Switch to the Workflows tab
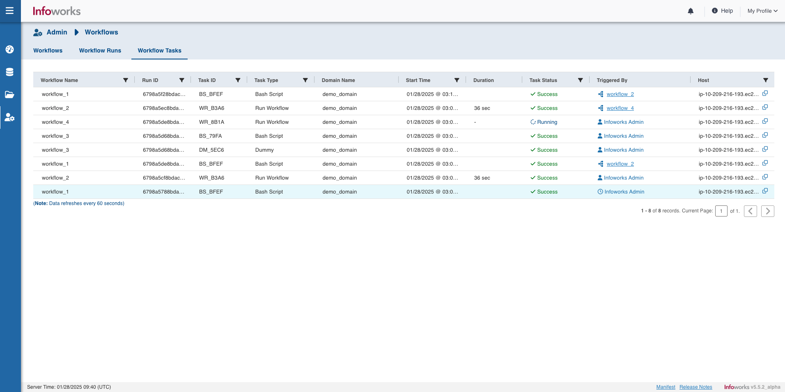The height and width of the screenshot is (392, 785). 48,50
